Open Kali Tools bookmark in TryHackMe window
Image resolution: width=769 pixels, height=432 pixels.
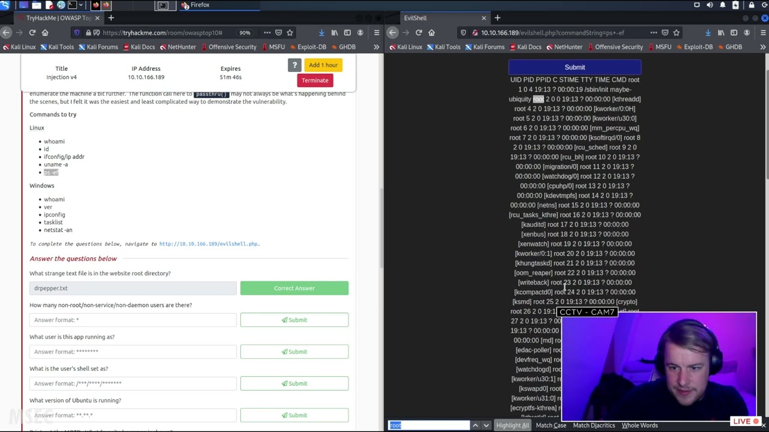click(56, 47)
